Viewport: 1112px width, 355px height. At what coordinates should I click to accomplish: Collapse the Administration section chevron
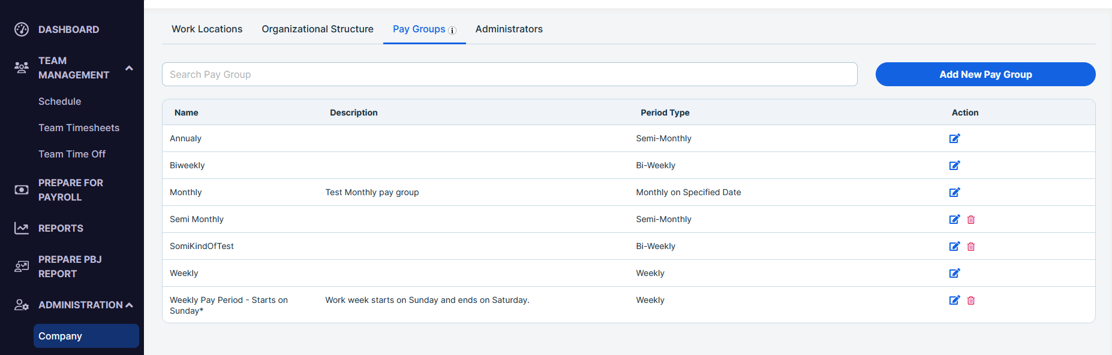[x=129, y=305]
